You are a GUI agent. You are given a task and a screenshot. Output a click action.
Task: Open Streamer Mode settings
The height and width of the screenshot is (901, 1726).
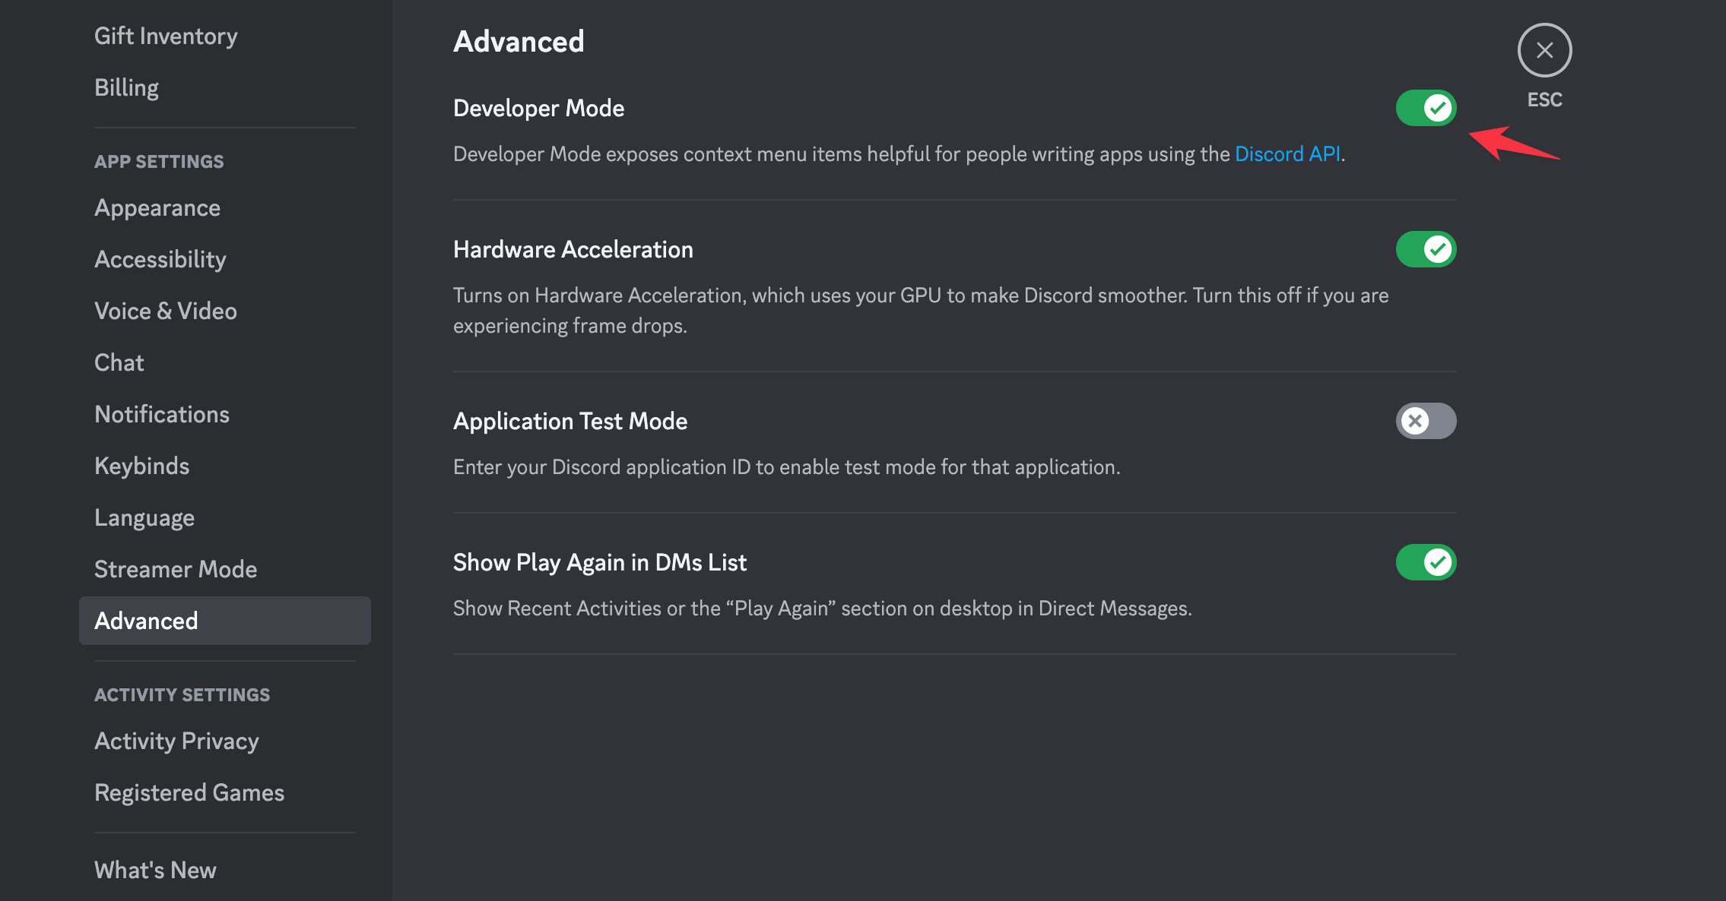coord(175,569)
